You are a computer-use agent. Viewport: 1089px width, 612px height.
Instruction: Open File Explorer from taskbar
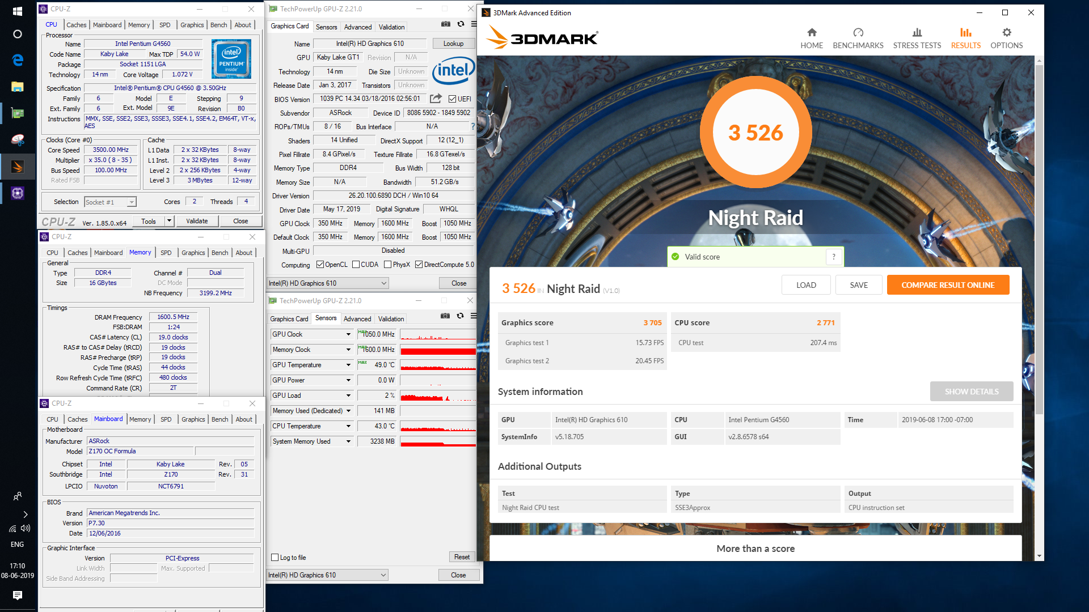[17, 87]
